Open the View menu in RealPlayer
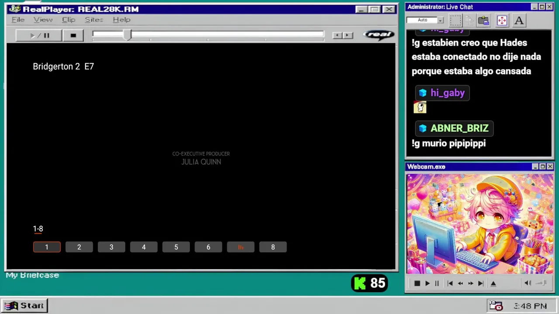Image resolution: width=559 pixels, height=314 pixels. [43, 20]
